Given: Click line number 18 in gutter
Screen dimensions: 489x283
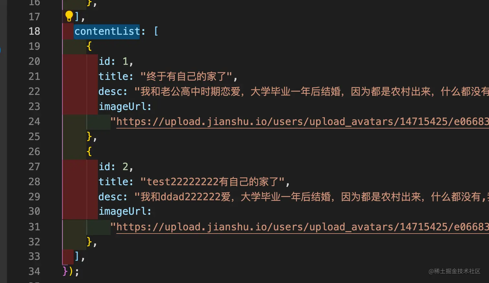Looking at the screenshot, I should [x=34, y=31].
